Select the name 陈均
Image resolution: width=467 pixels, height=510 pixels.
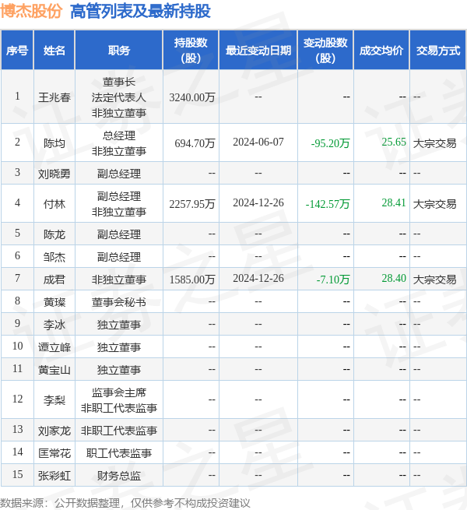[x=54, y=142]
